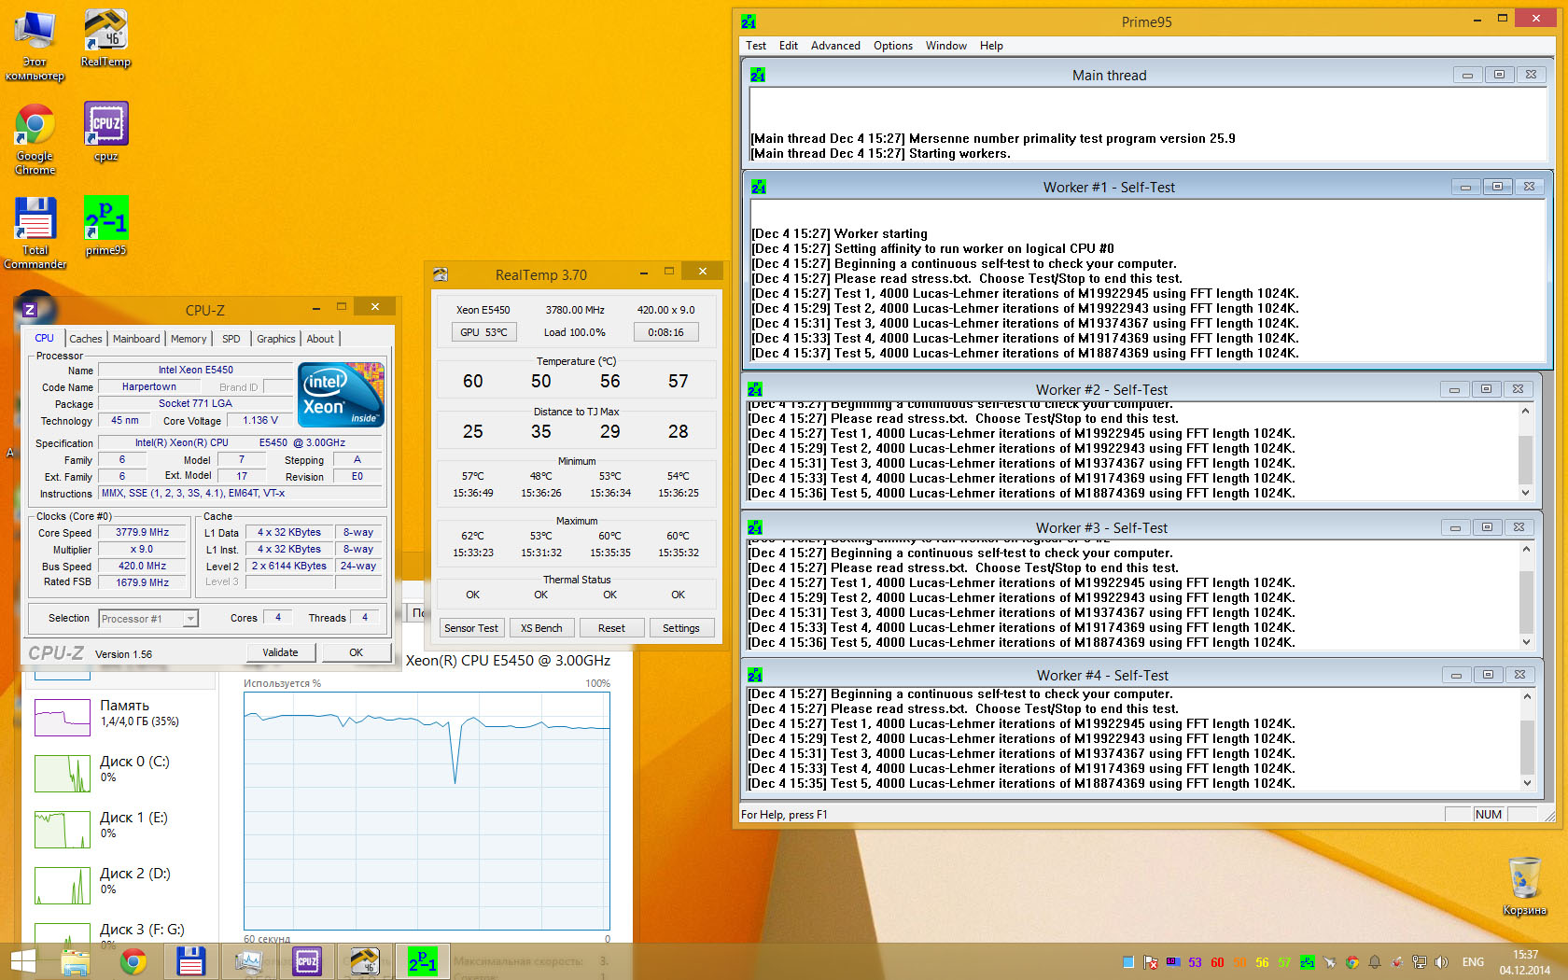Switch to Prime95 on the taskbar

click(423, 961)
